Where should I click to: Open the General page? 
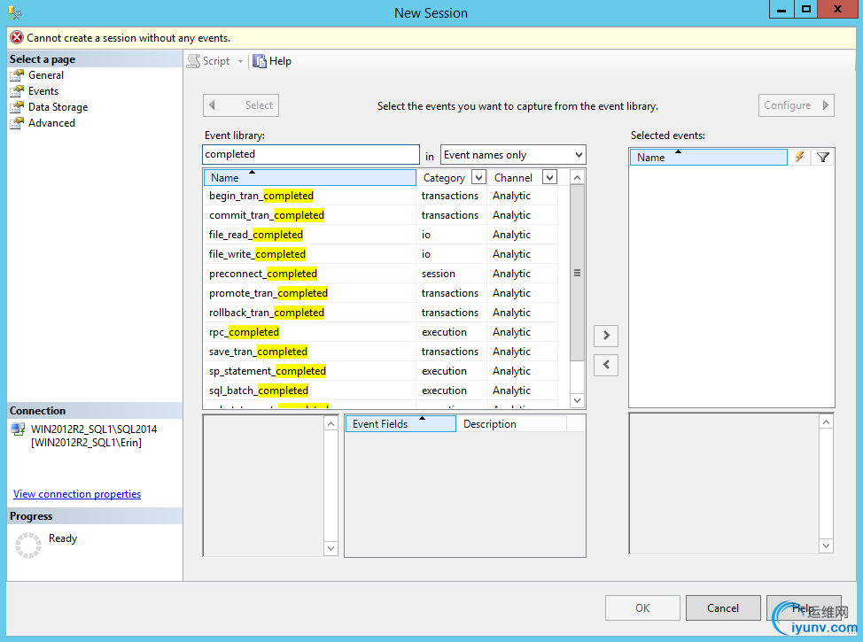point(46,75)
